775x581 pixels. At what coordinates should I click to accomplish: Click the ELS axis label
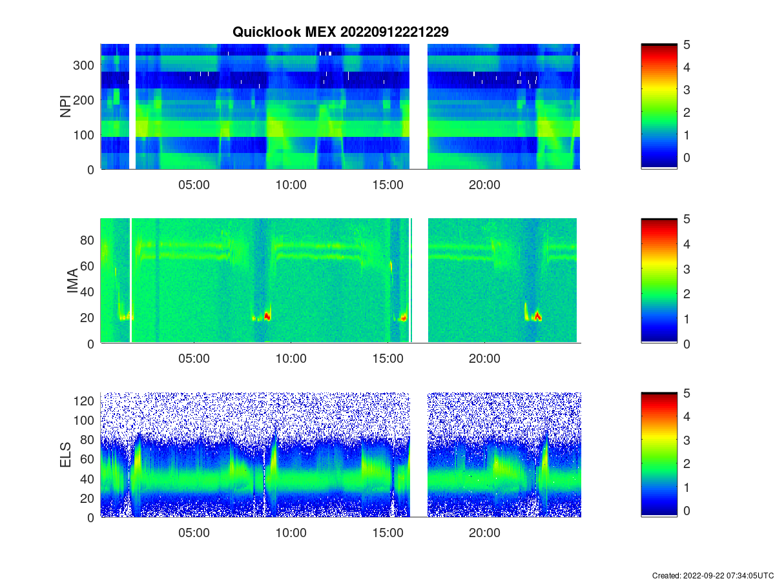click(x=65, y=455)
